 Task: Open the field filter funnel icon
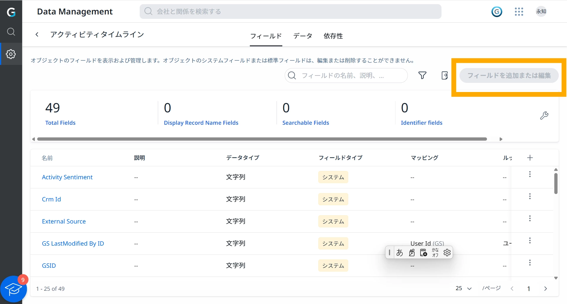pyautogui.click(x=422, y=75)
